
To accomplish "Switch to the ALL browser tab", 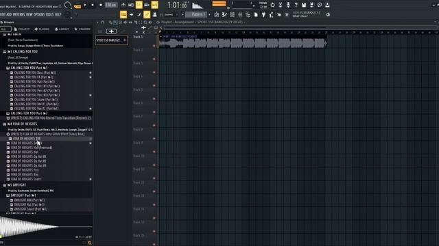I will point(5,29).
